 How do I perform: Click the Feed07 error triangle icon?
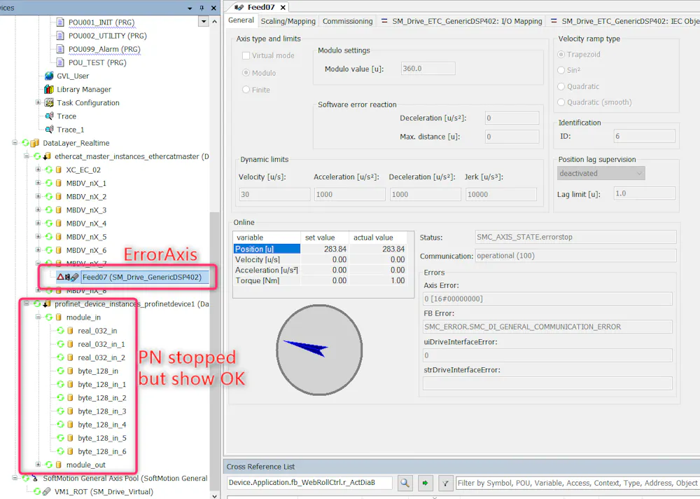[x=61, y=277]
